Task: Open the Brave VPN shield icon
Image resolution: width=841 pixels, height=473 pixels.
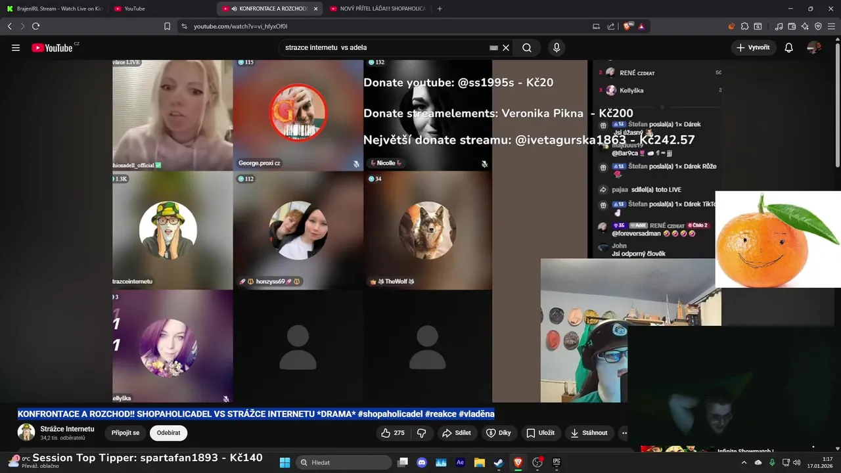Action: click(x=818, y=26)
